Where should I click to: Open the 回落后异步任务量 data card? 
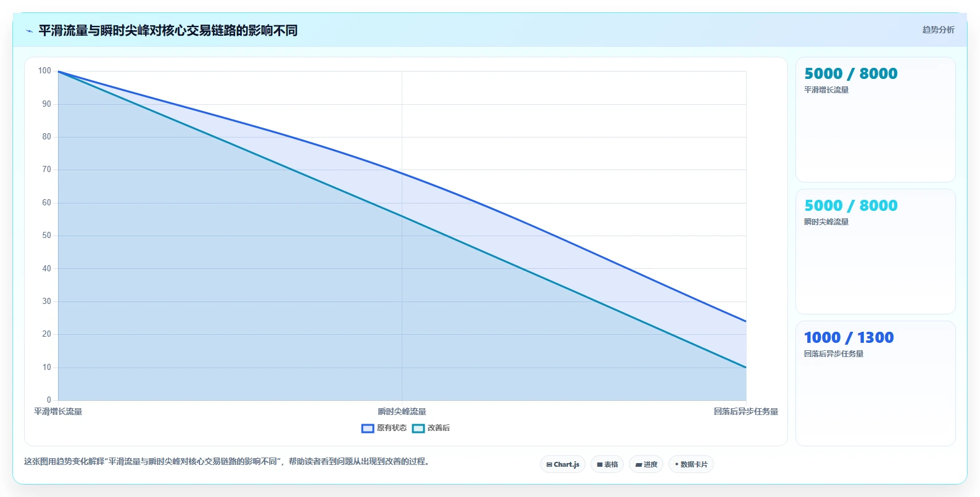[x=875, y=384]
